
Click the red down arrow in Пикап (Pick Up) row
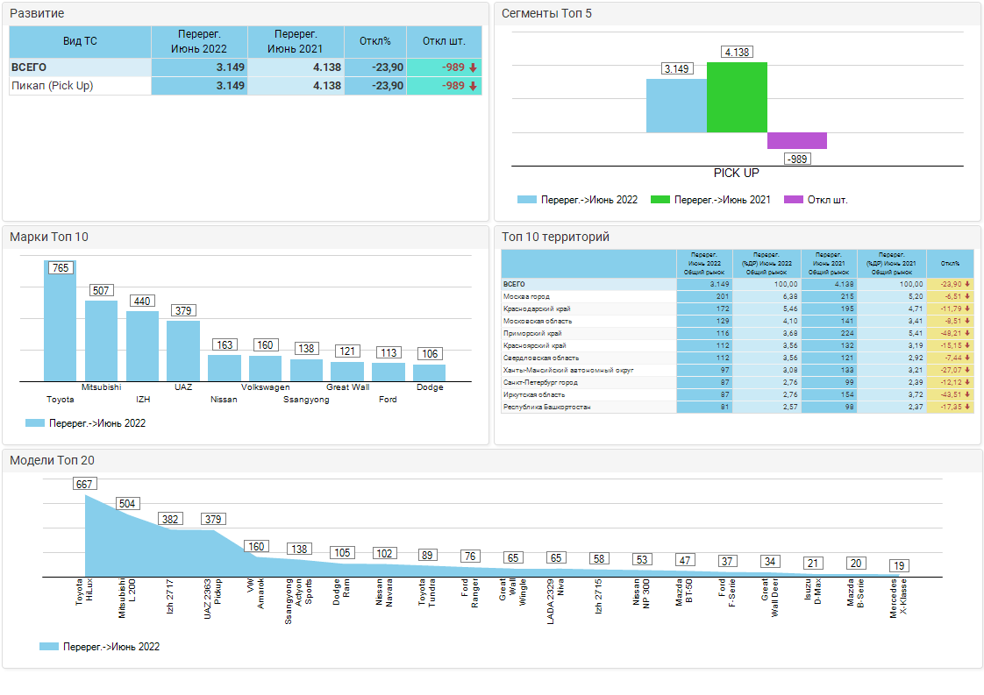473,86
